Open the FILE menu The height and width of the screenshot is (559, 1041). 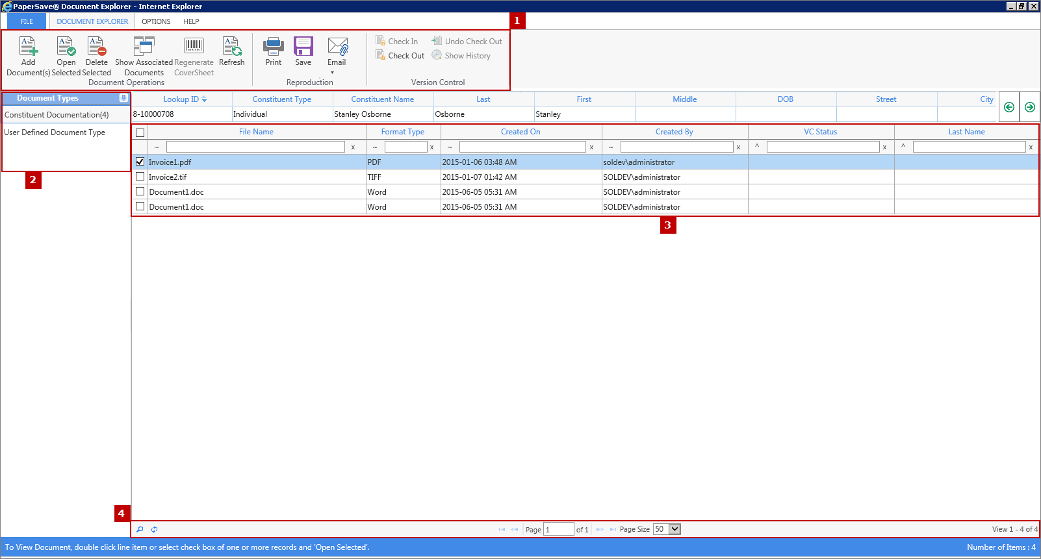tap(27, 21)
